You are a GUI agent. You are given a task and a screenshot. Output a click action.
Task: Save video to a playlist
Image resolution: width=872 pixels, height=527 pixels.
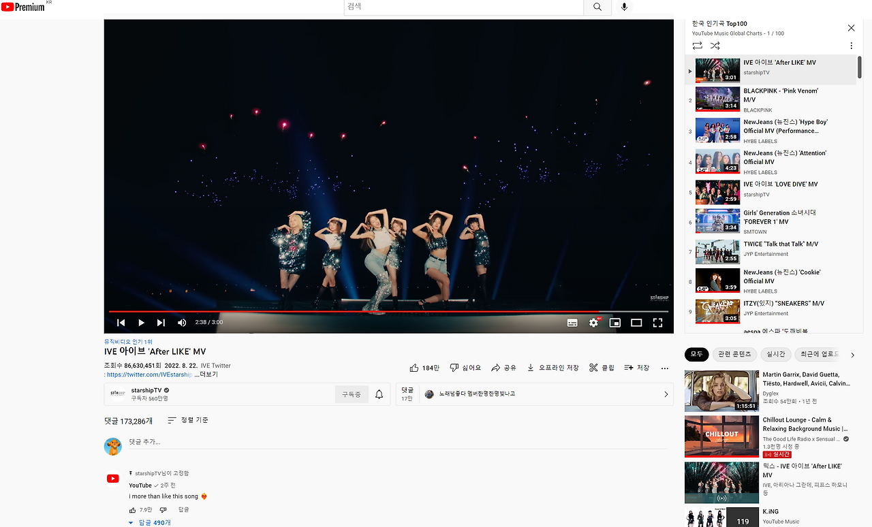637,368
